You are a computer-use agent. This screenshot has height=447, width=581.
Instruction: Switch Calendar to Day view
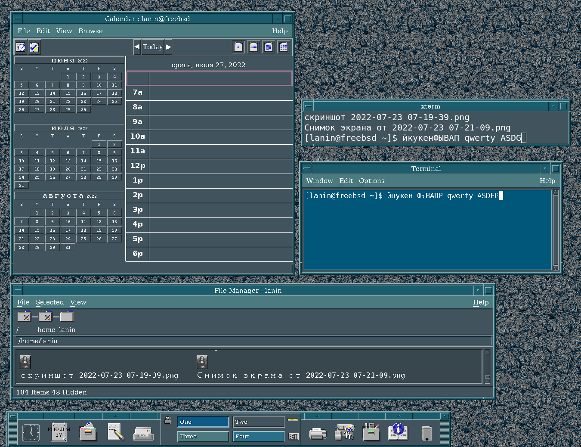[238, 47]
